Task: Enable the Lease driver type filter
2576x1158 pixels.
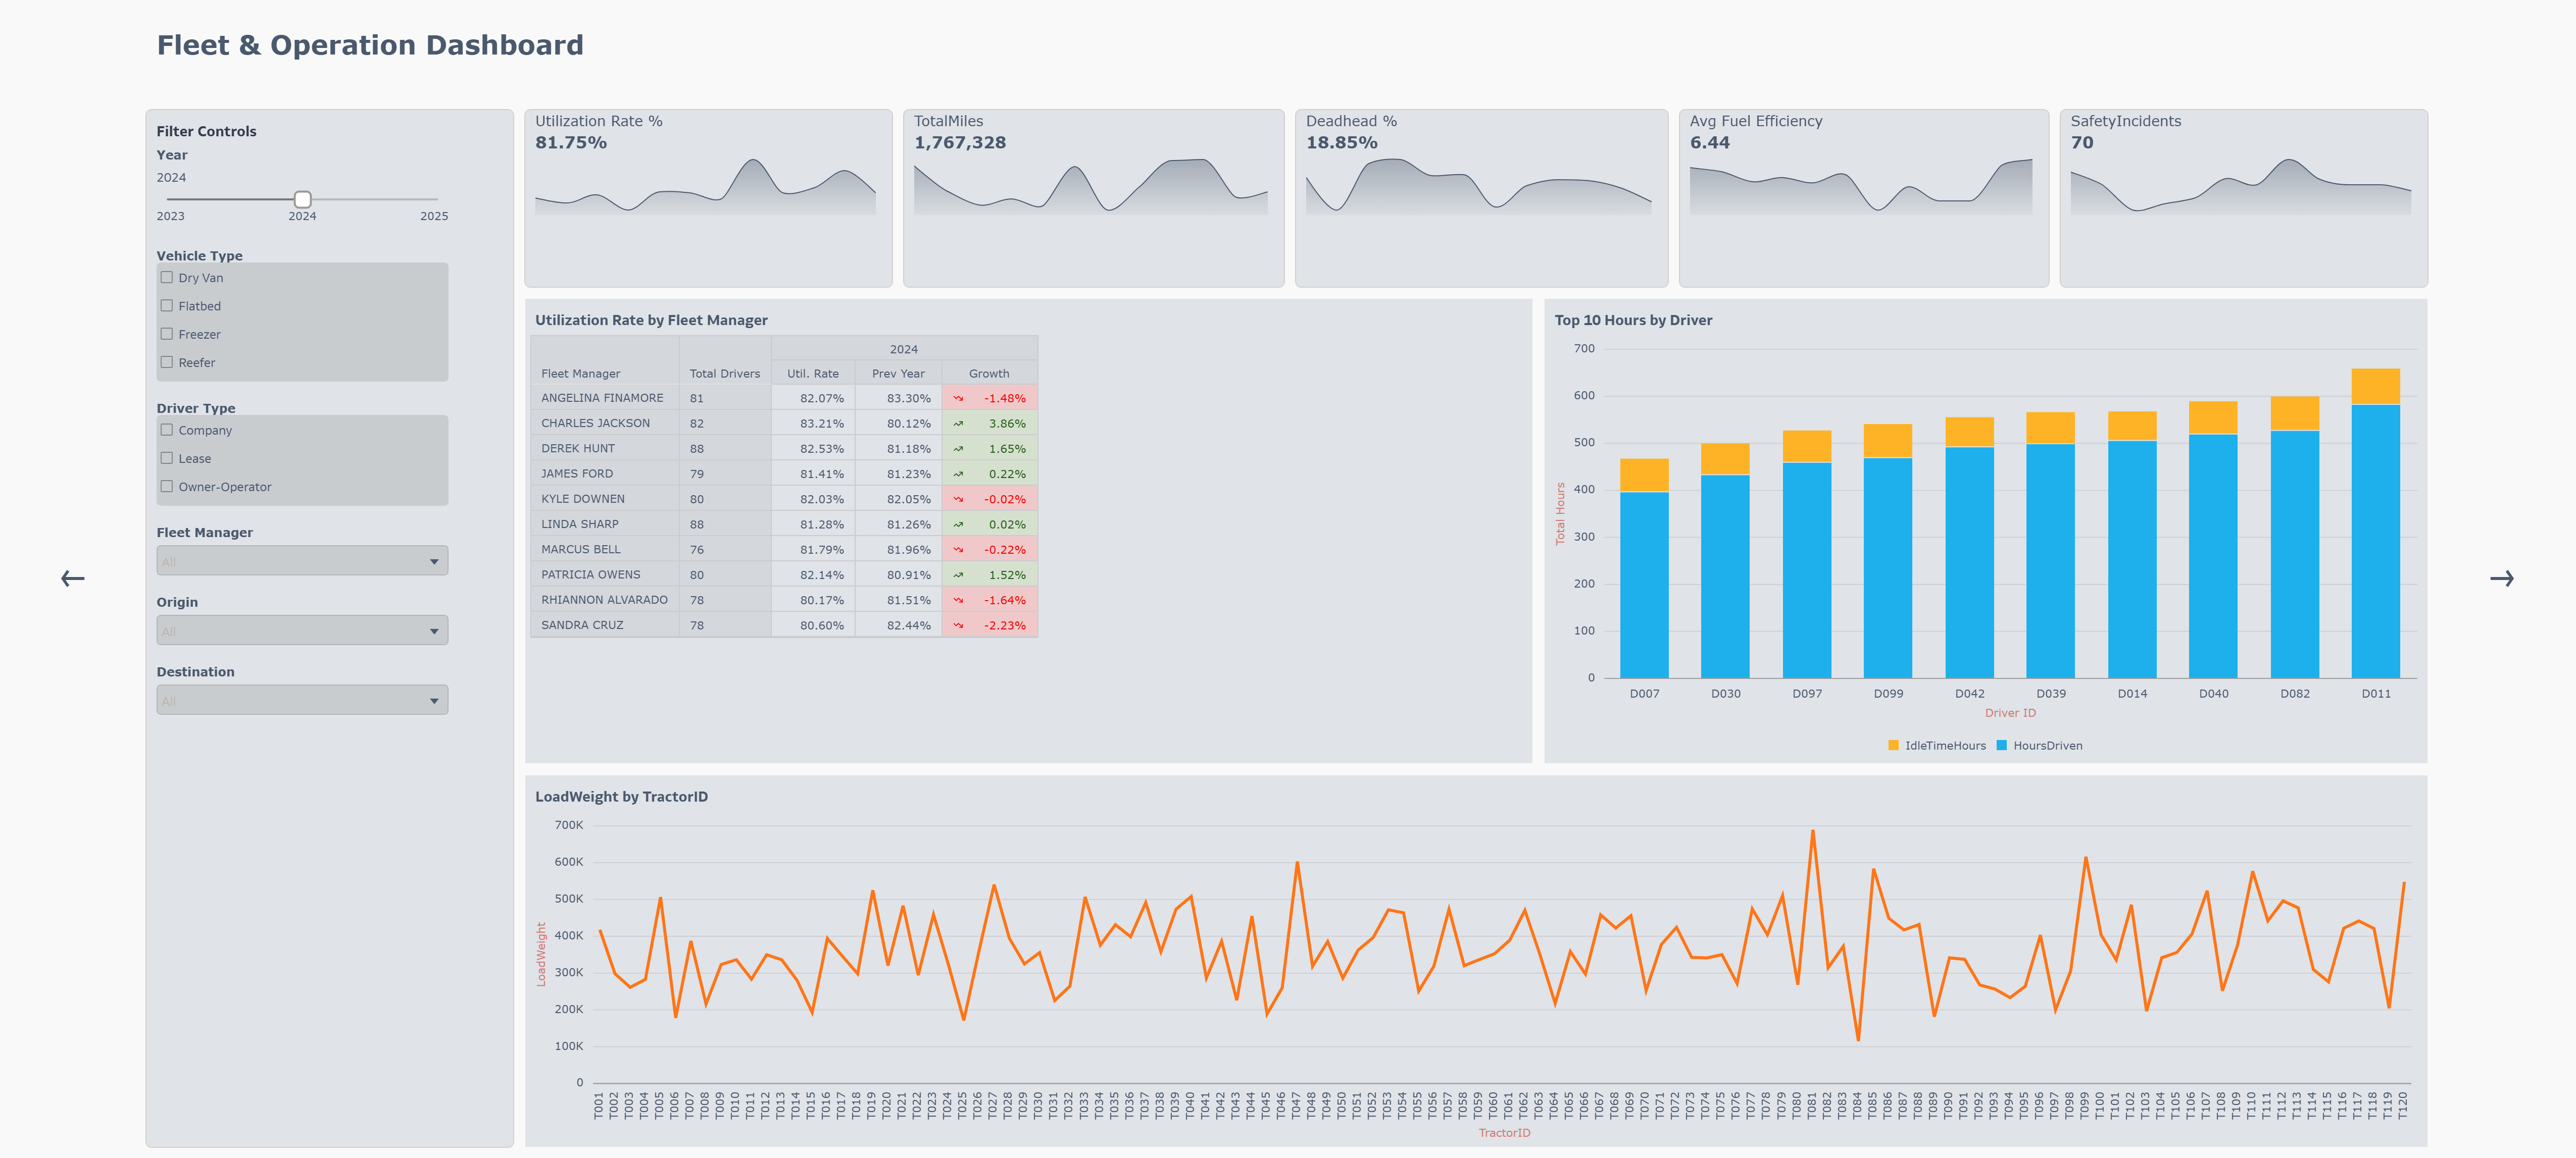Action: (x=167, y=458)
